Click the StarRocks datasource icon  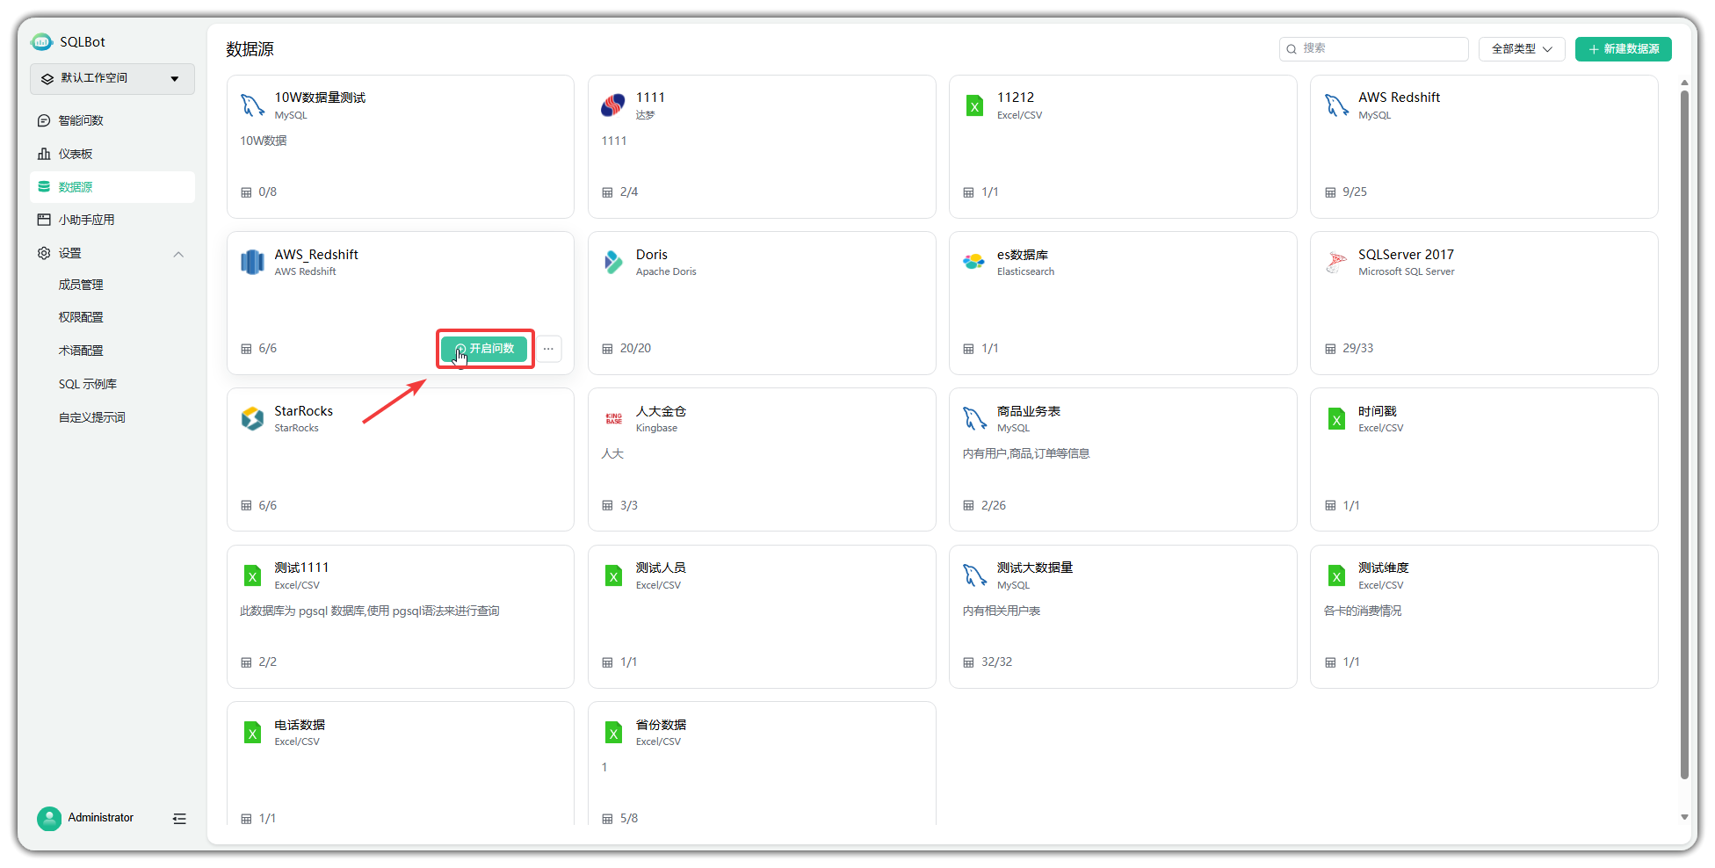tap(252, 418)
